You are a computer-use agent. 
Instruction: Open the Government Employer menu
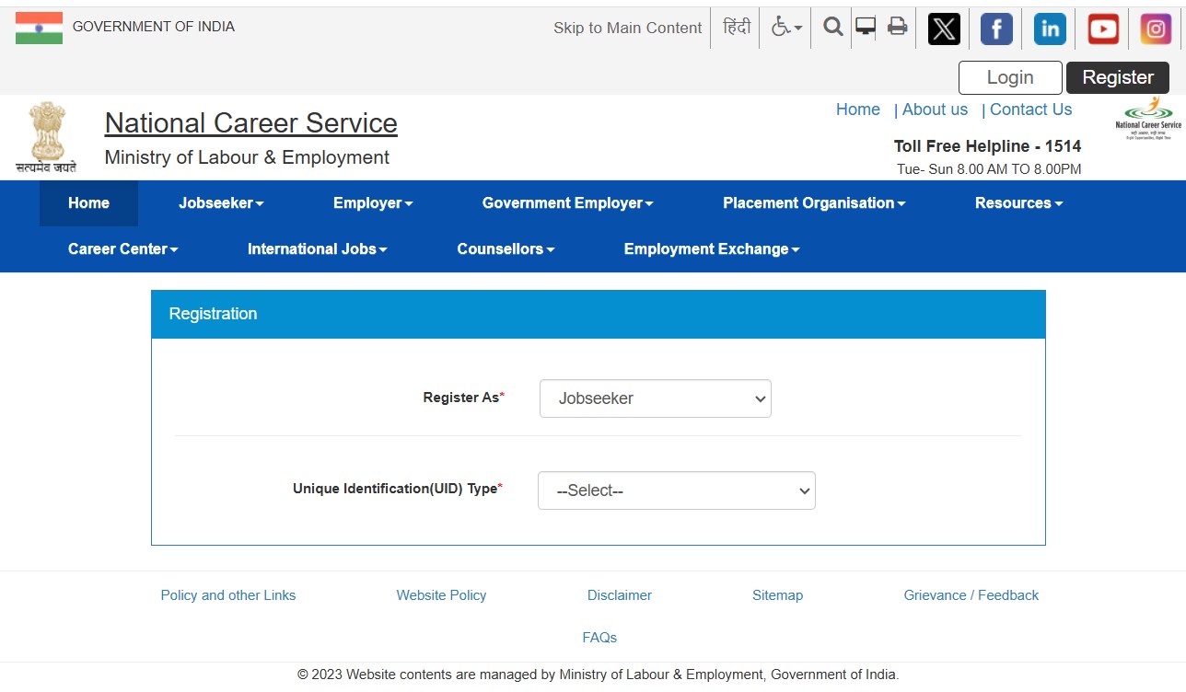[x=567, y=203]
